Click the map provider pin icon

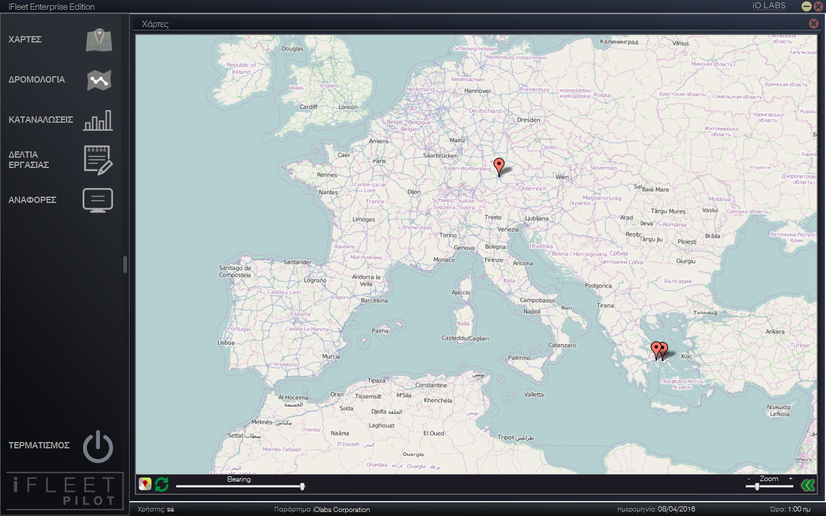point(145,484)
